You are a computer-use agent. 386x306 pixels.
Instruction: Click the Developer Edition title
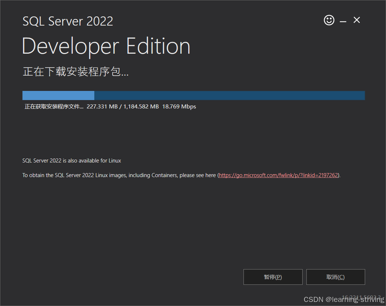106,46
